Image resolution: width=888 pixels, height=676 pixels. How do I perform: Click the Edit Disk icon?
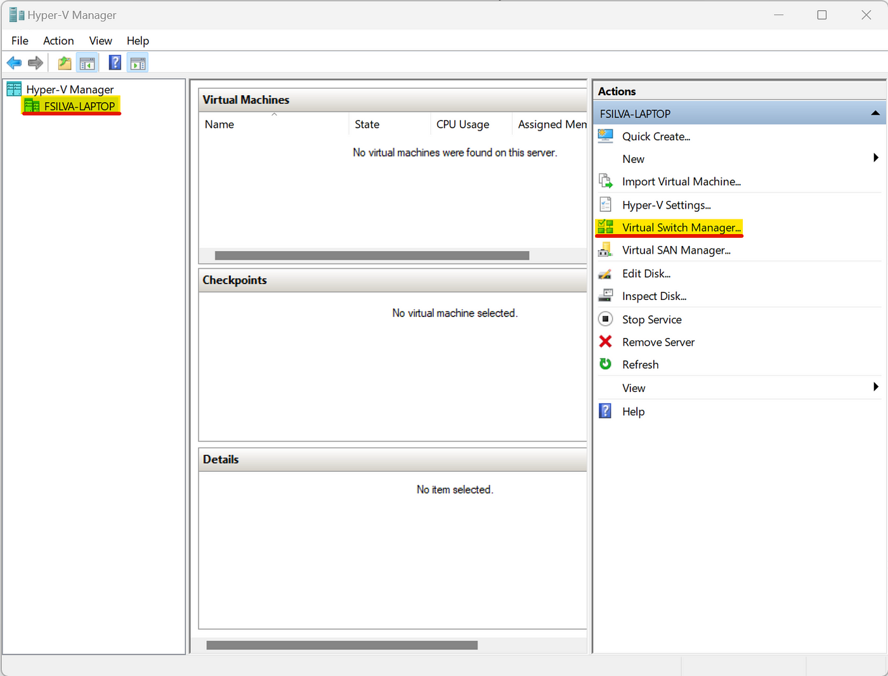click(x=606, y=273)
